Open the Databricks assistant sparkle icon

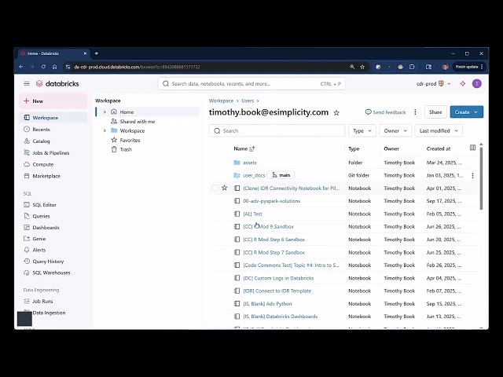click(463, 84)
